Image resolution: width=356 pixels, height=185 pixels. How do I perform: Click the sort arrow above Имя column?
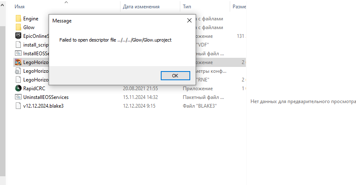66,2
